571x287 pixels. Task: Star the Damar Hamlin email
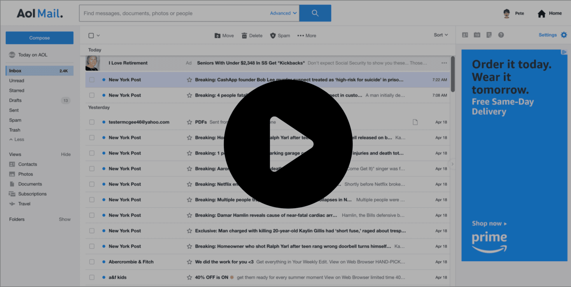click(190, 215)
